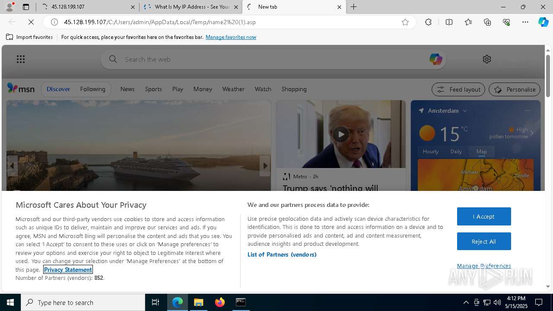The height and width of the screenshot is (311, 553).
Task: Click the Personalise button
Action: 515,89
